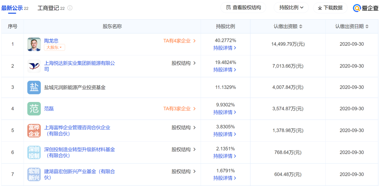
Task: Click the 宏创新兴 avatar icon
Action: click(x=34, y=174)
